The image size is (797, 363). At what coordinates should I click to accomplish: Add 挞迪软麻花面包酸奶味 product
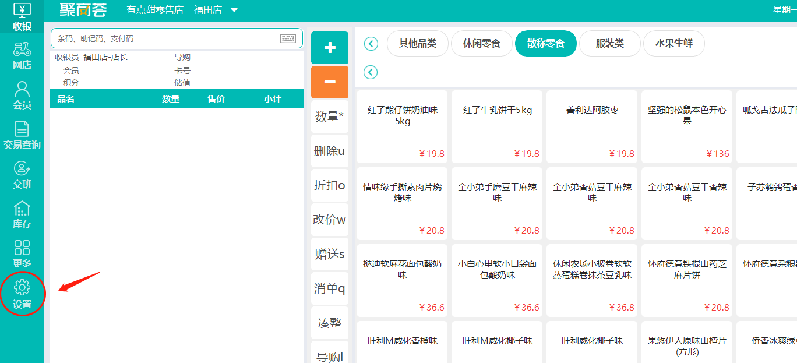click(x=402, y=280)
